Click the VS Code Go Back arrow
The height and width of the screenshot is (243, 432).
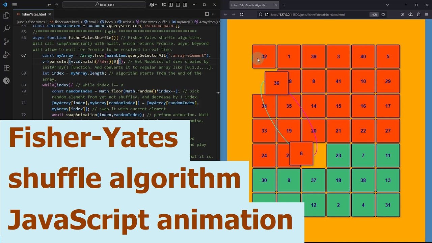(49, 5)
